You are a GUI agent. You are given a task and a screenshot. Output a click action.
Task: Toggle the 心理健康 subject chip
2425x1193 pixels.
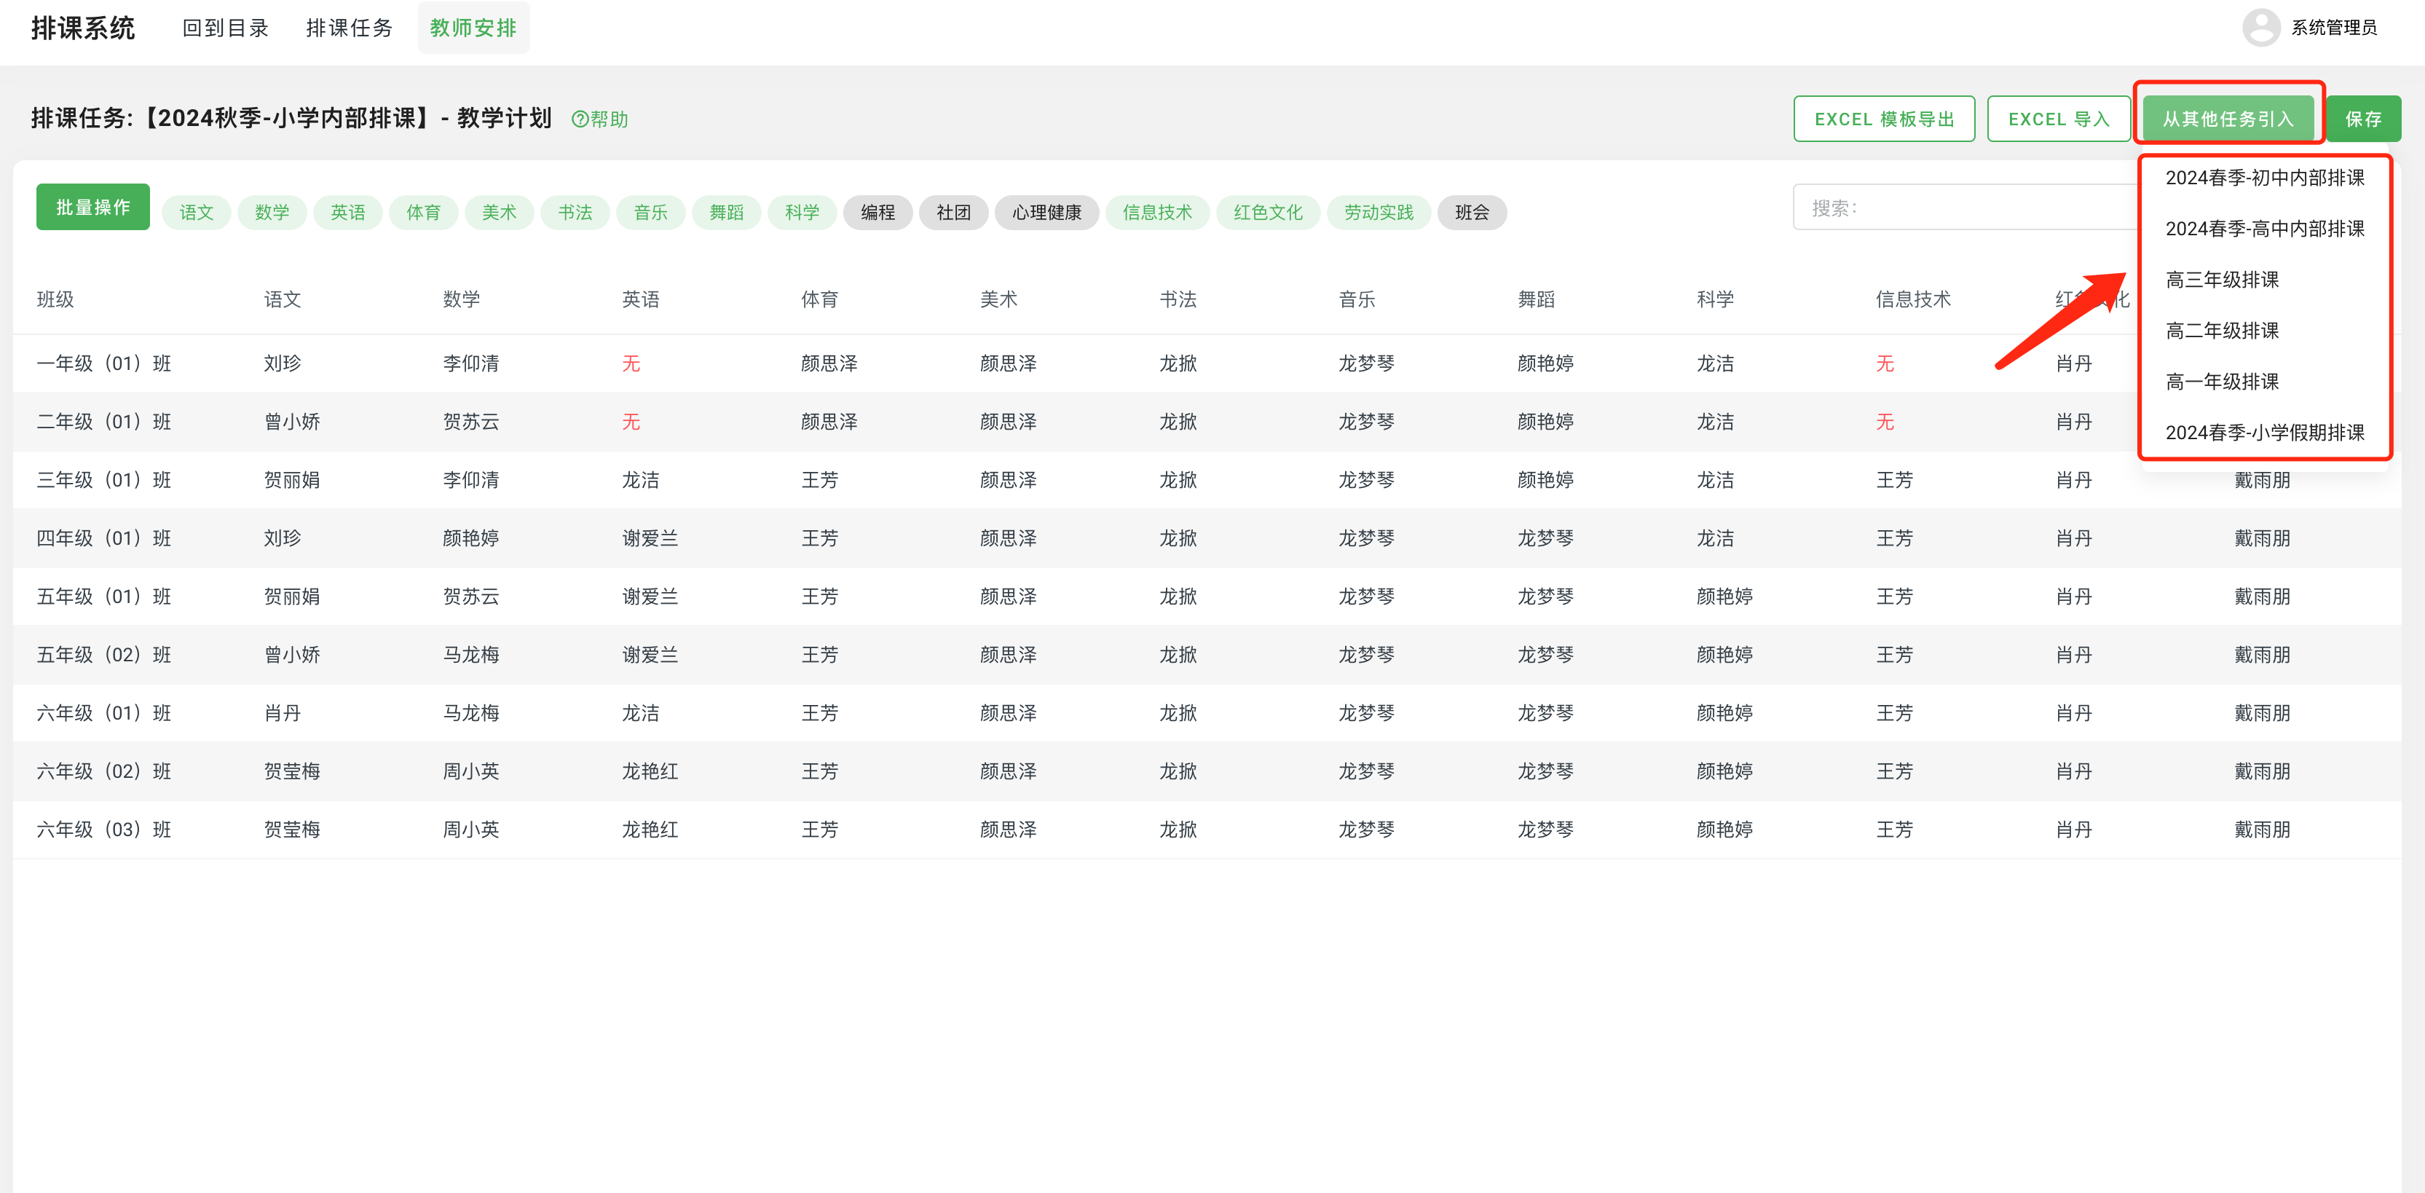tap(1046, 213)
